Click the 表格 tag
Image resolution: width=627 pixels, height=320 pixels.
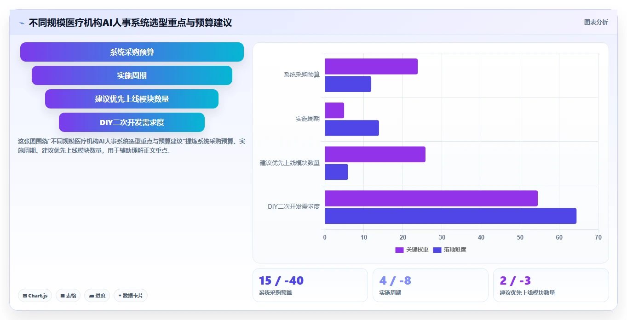[69, 296]
